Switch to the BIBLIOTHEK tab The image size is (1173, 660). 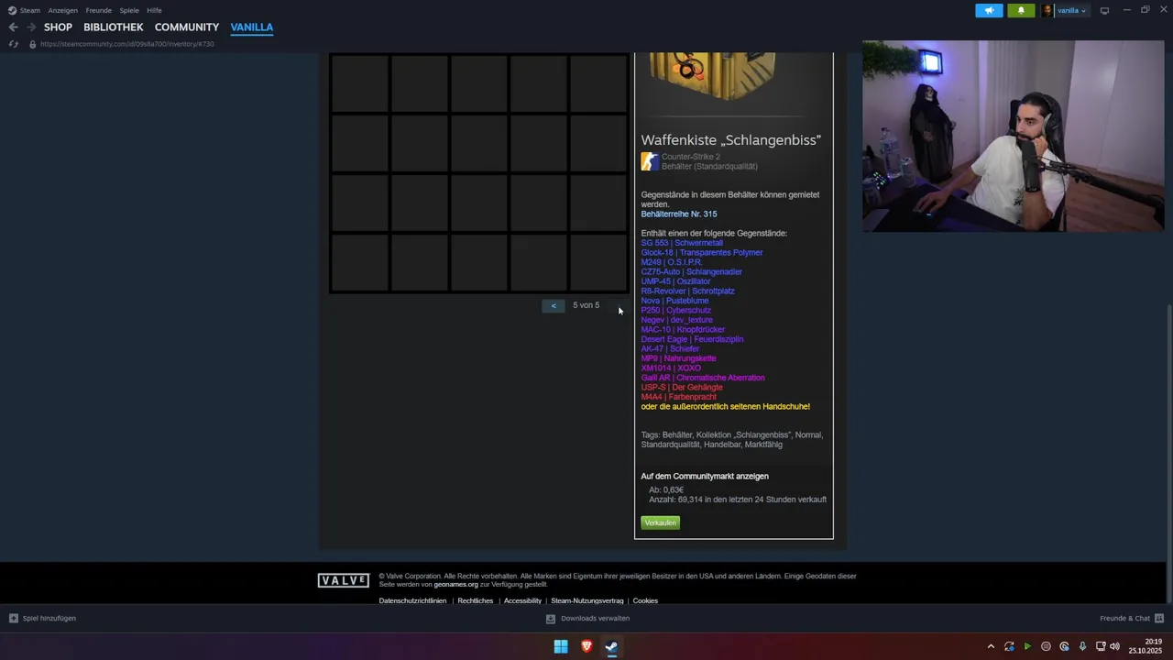pyautogui.click(x=114, y=27)
